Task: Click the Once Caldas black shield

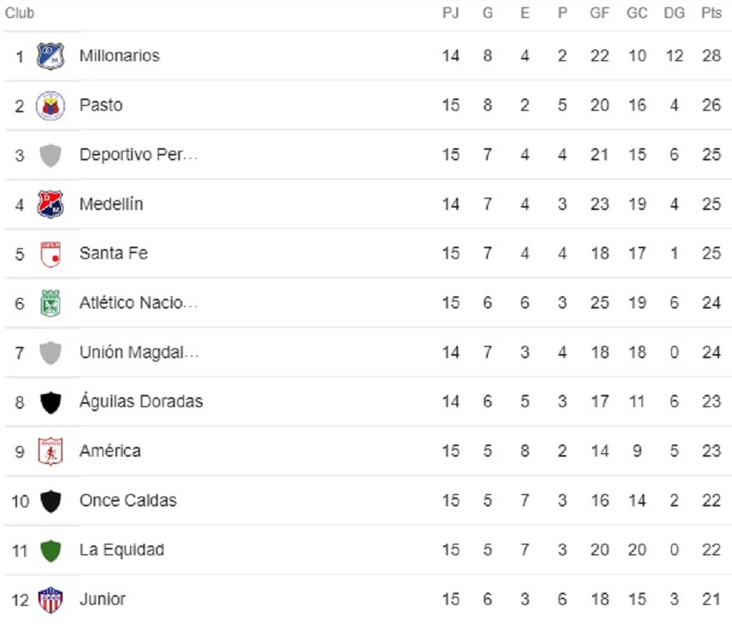Action: [x=50, y=501]
